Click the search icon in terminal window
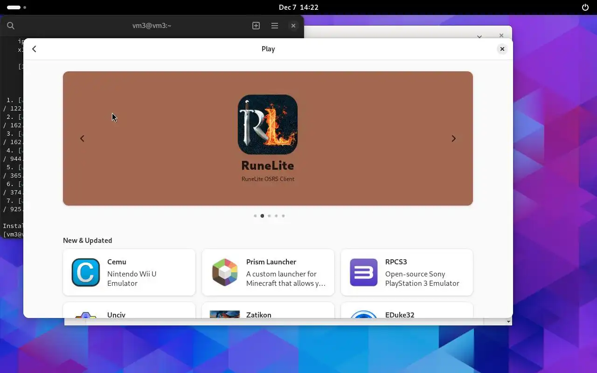This screenshot has height=373, width=597. pyautogui.click(x=11, y=26)
